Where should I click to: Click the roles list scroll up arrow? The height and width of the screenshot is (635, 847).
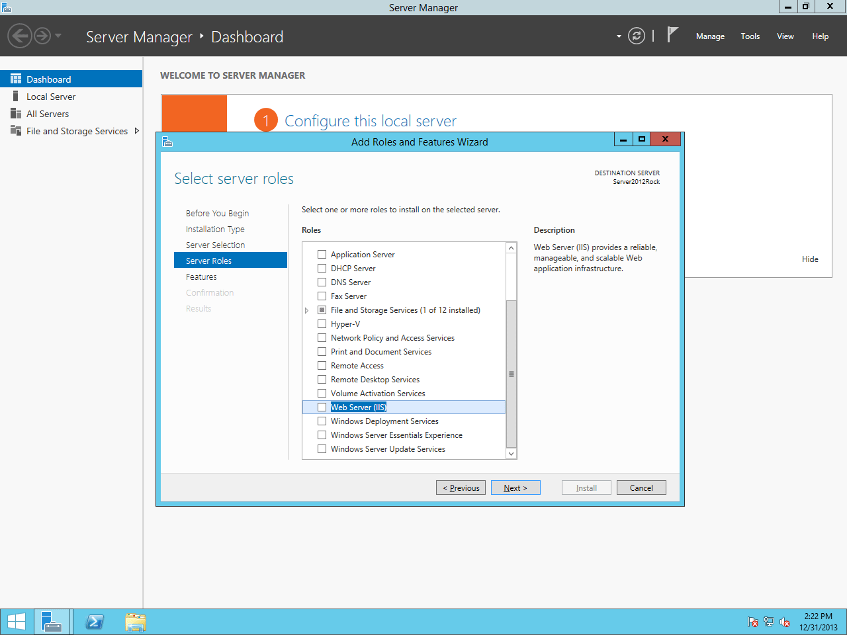tap(511, 248)
